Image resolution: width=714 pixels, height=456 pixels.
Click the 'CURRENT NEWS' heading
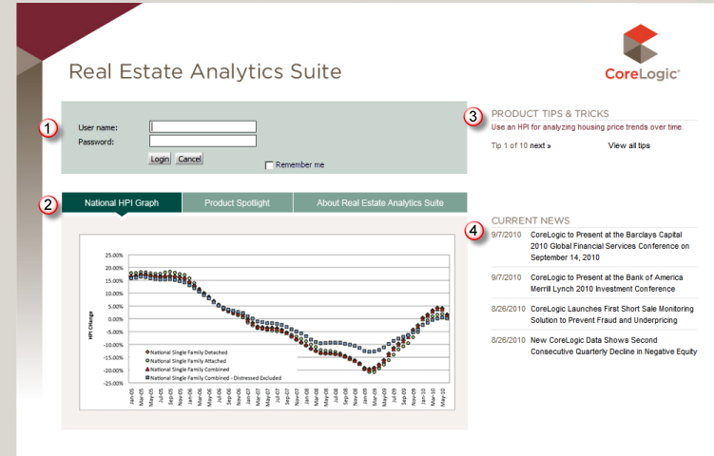click(531, 220)
